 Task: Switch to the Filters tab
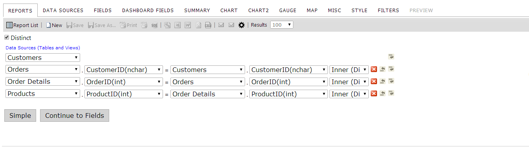[x=388, y=11]
